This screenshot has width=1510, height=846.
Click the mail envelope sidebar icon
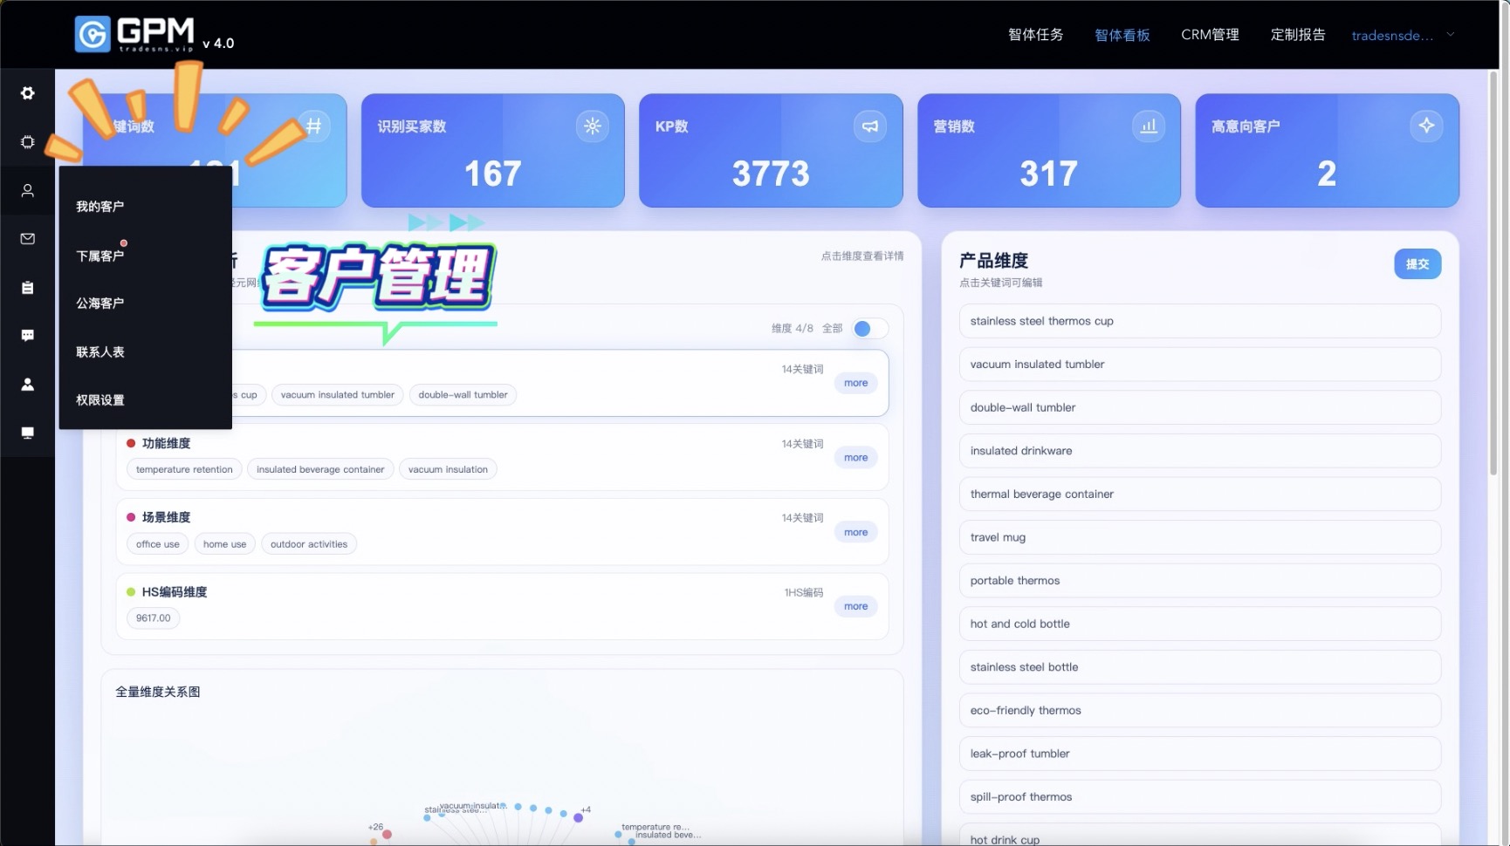(x=28, y=239)
